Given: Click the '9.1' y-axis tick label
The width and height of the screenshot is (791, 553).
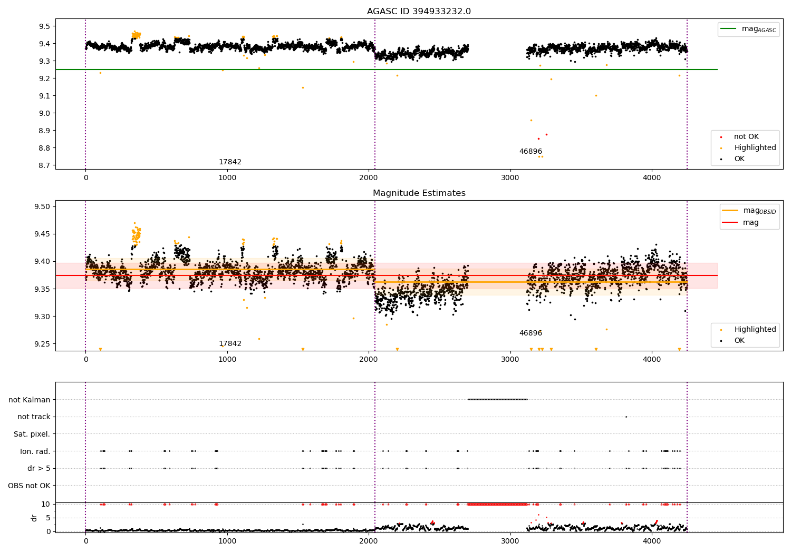Looking at the screenshot, I should [44, 96].
